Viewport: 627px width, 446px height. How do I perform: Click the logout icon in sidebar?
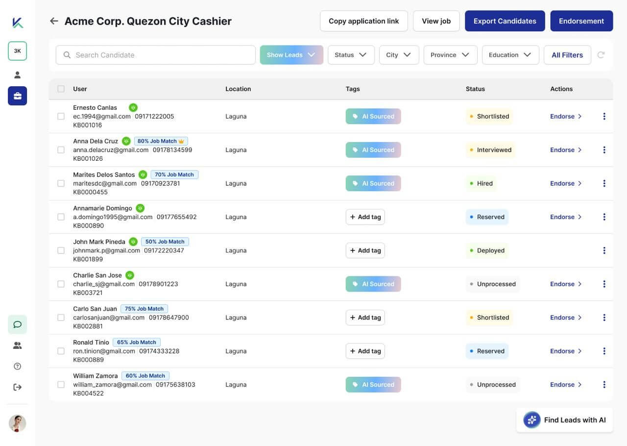17,387
